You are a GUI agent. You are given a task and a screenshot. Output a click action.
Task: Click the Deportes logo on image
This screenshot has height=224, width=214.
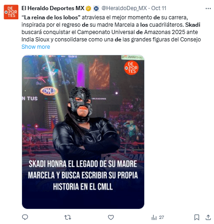[131, 68]
